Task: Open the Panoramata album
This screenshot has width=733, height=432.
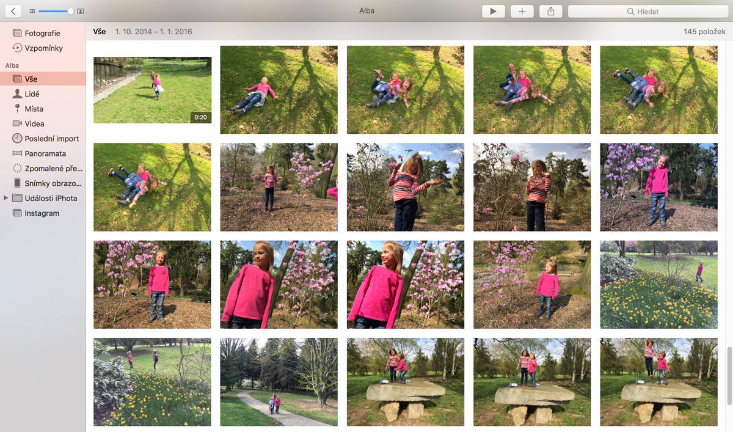Action: 45,154
